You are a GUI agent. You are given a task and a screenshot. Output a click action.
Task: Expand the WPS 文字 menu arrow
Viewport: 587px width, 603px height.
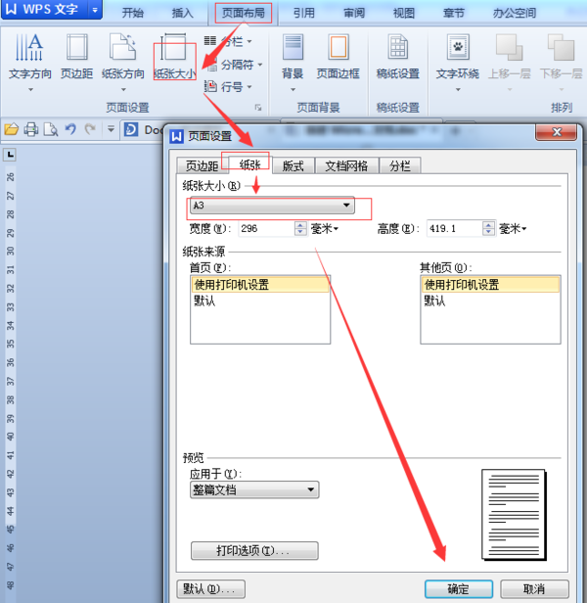tap(95, 10)
